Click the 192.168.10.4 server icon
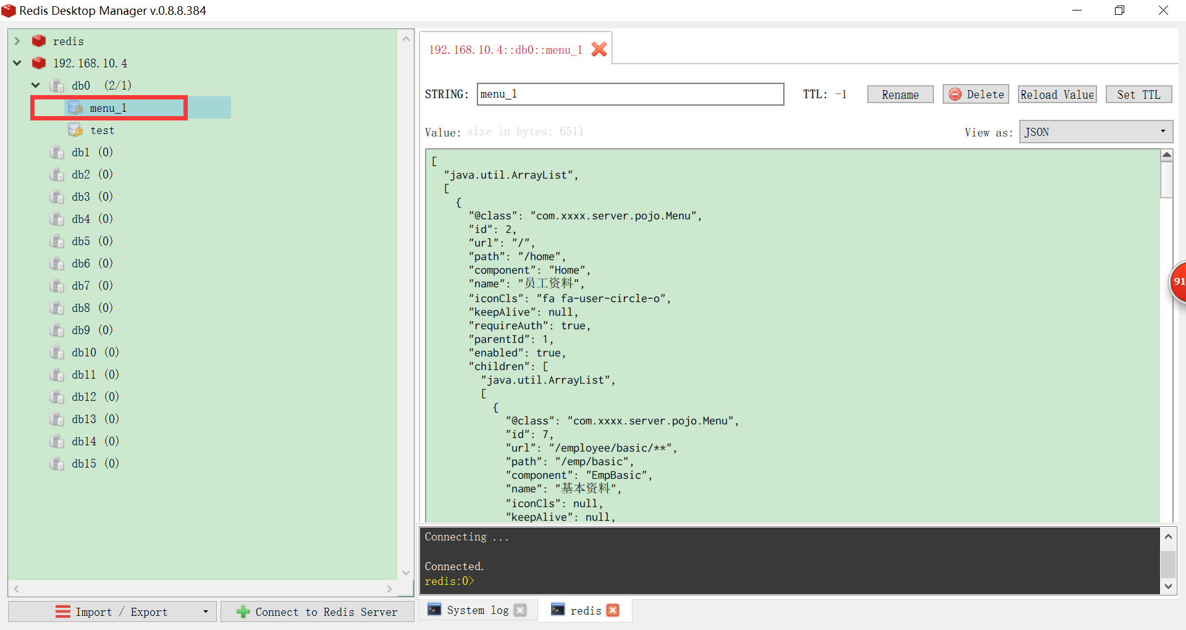1186x630 pixels. [x=38, y=63]
